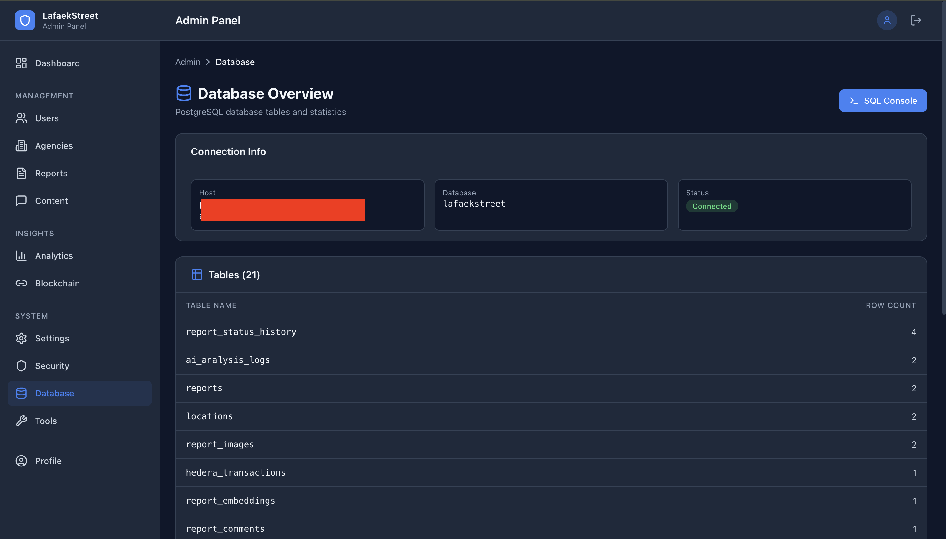Select the Content chat icon
Screen dimensions: 946x539
coord(21,200)
